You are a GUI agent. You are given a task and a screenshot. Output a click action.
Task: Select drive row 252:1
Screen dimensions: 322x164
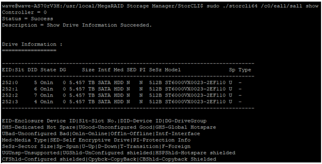pos(122,89)
